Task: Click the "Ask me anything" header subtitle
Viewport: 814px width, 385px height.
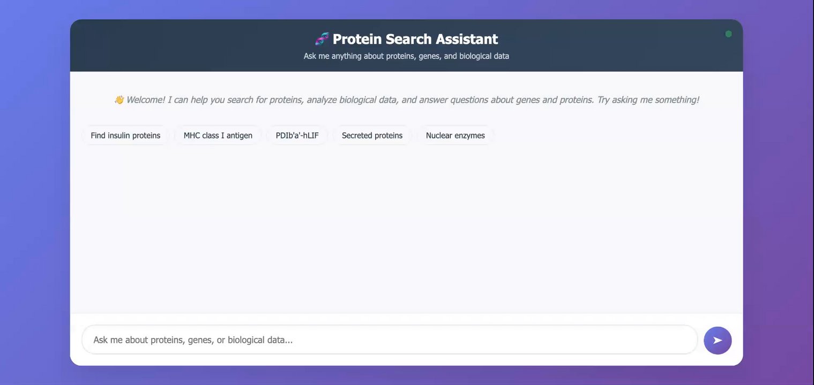Action: (406, 56)
